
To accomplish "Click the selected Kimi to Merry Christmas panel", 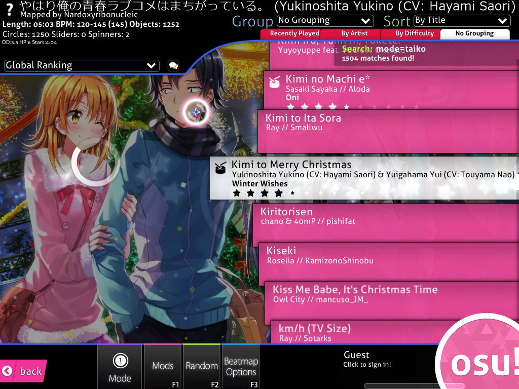I will click(x=364, y=178).
